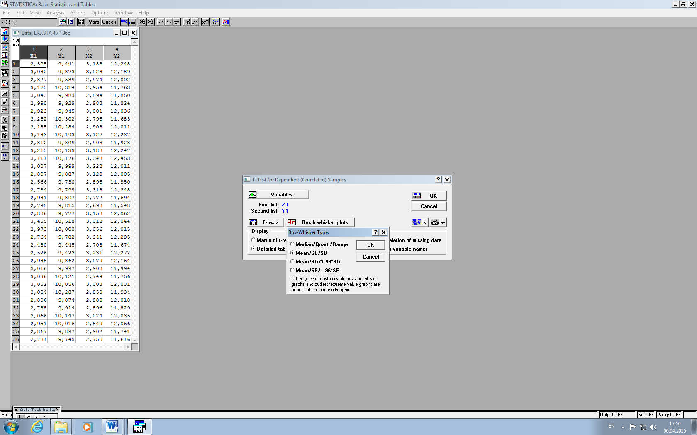Click the undo arrow sidebar icon
Image resolution: width=697 pixels, height=435 pixels.
coord(5,146)
